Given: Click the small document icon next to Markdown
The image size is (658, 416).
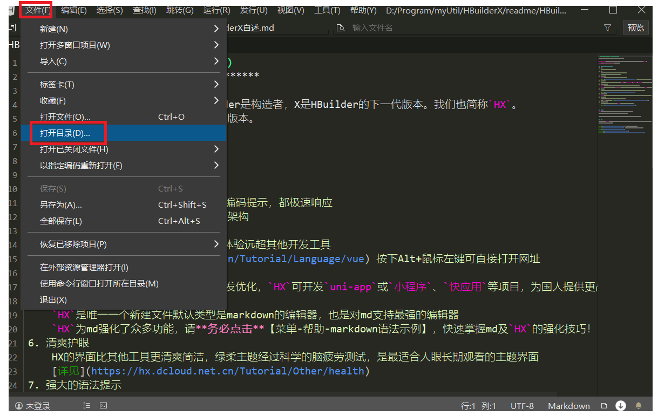Looking at the screenshot, I should tap(604, 406).
